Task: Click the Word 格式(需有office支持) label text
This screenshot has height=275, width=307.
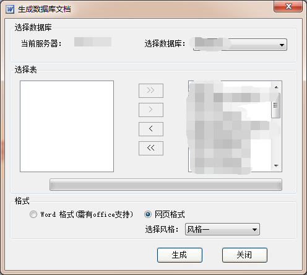Action: [x=87, y=214]
